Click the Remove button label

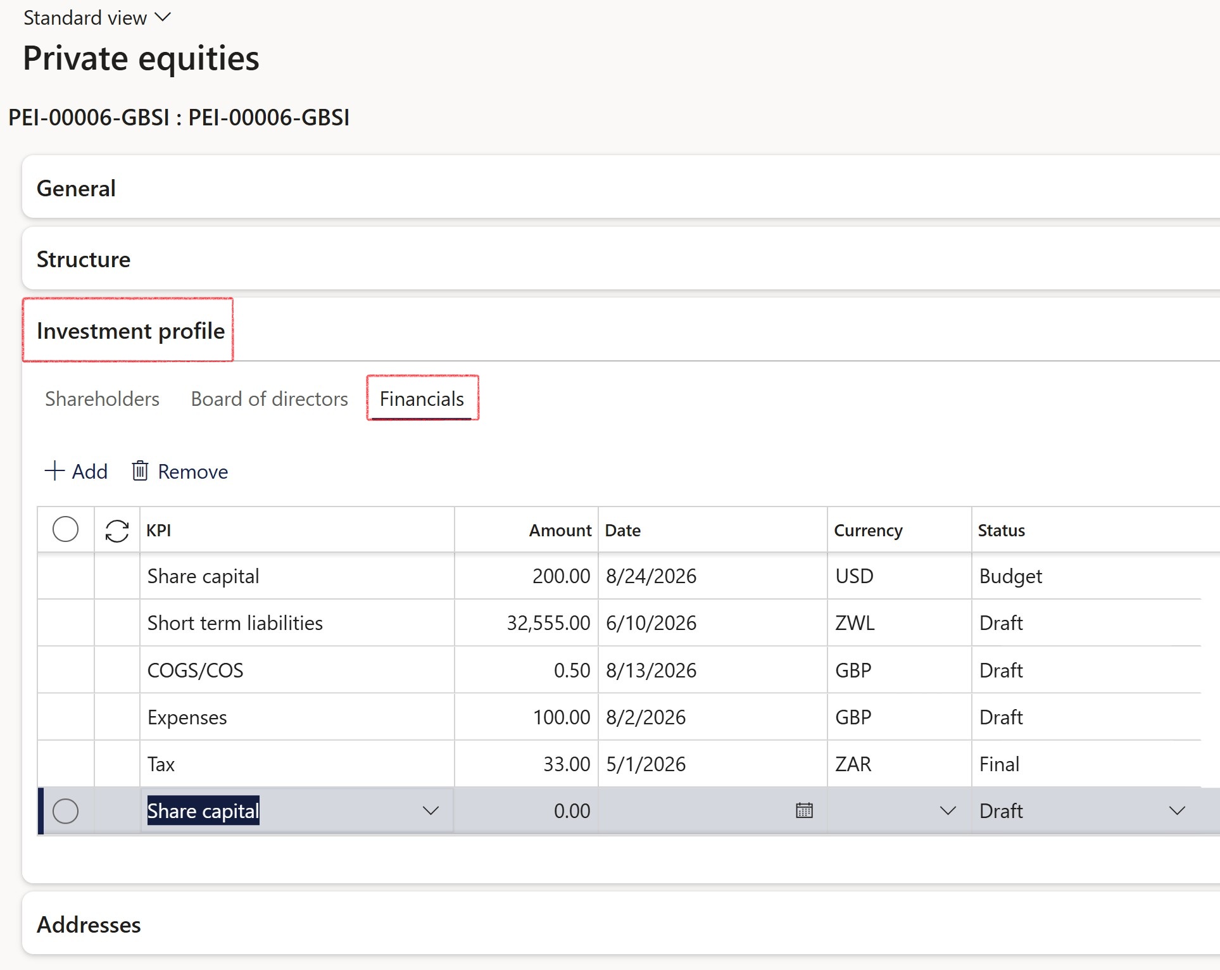pyautogui.click(x=192, y=472)
